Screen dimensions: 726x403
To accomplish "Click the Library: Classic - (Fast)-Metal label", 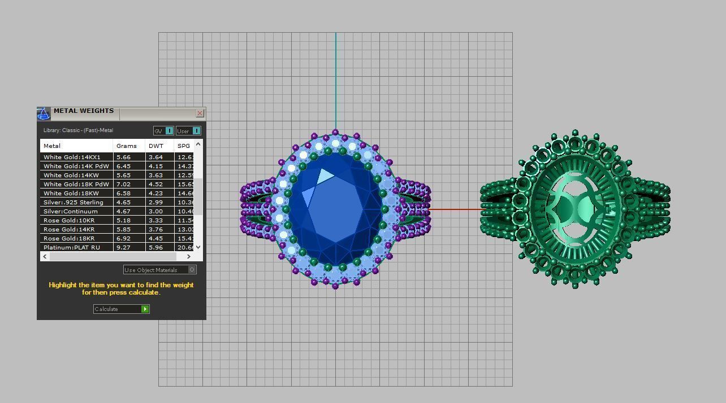I will click(x=78, y=130).
